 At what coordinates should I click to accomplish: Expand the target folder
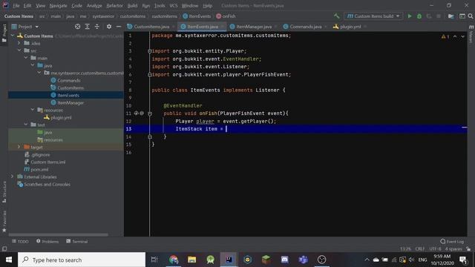[19, 147]
